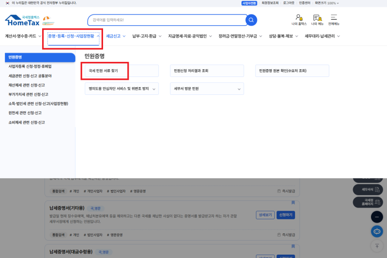Open 세무대리·납세관리 menu

pyautogui.click(x=322, y=36)
